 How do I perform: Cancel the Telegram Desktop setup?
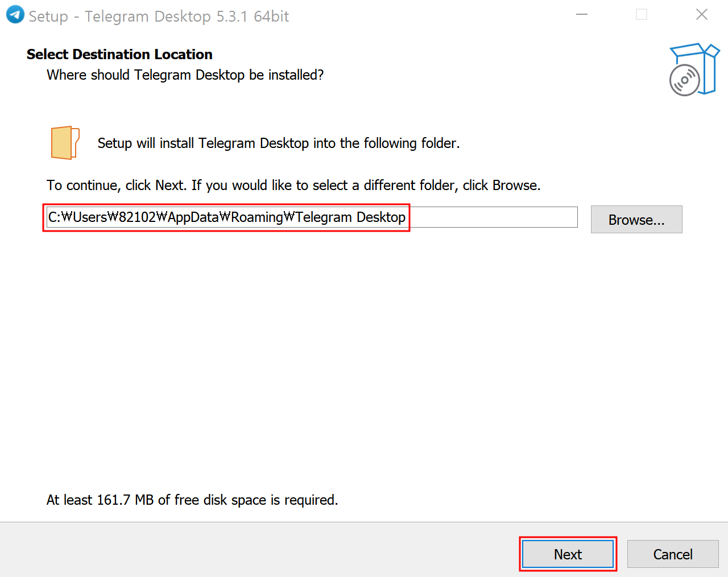(673, 554)
